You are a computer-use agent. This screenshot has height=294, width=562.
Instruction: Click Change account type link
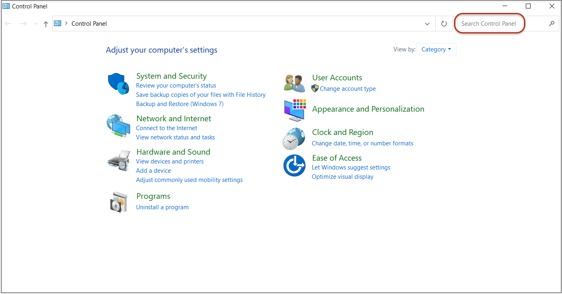pyautogui.click(x=348, y=88)
